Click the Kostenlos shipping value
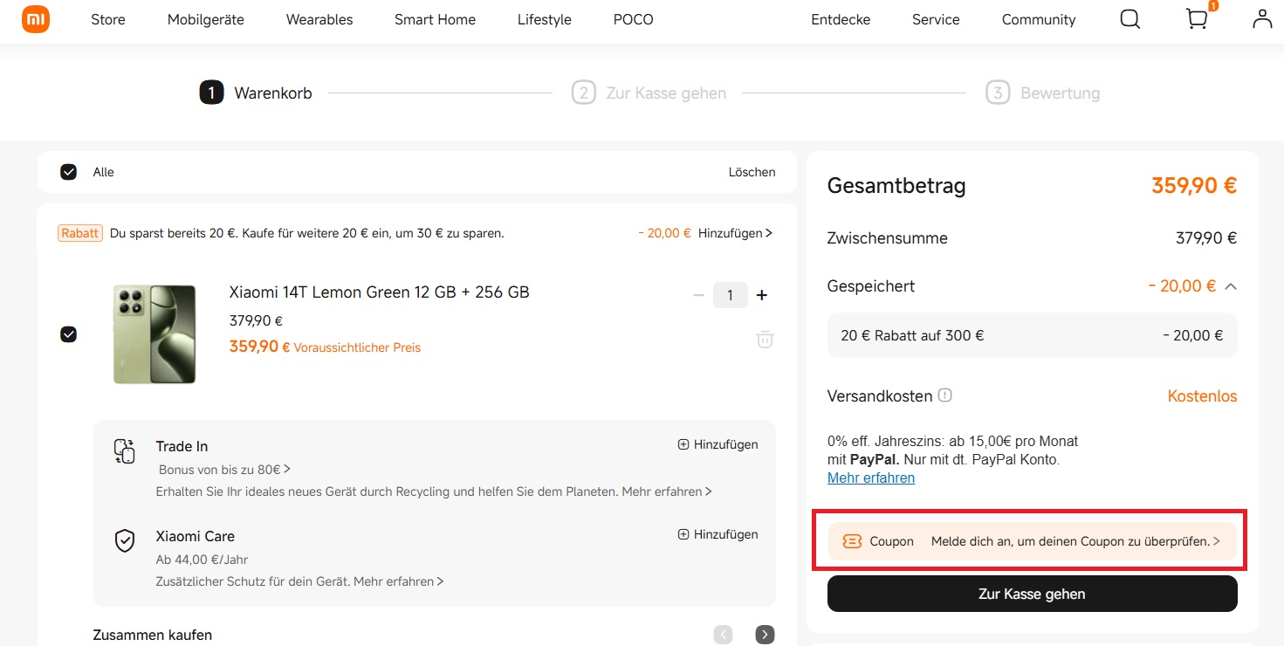 click(1203, 396)
